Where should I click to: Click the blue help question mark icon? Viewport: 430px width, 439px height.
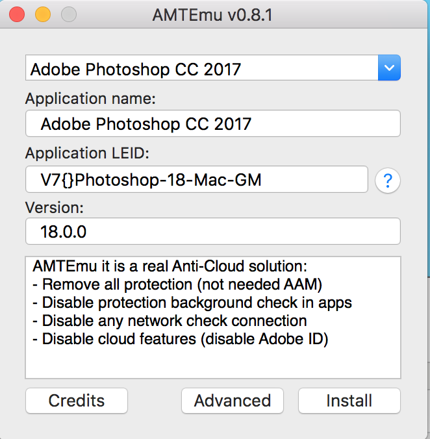388,180
